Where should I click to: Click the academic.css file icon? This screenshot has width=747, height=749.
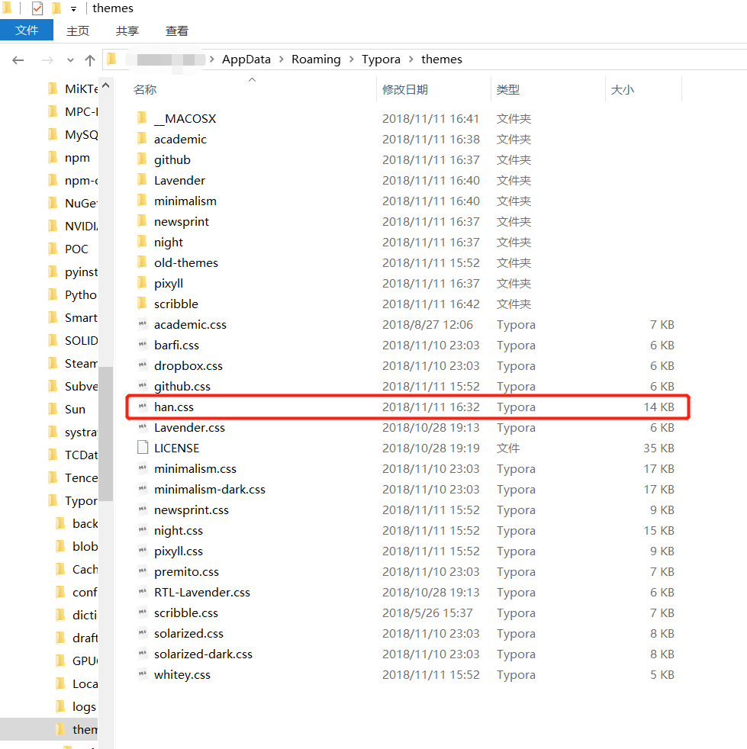142,324
